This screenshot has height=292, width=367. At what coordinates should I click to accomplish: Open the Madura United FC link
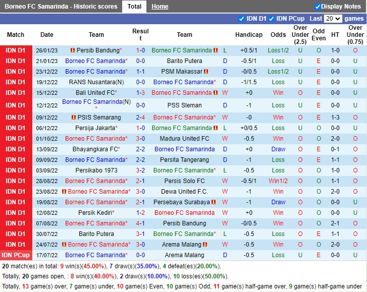pyautogui.click(x=184, y=139)
